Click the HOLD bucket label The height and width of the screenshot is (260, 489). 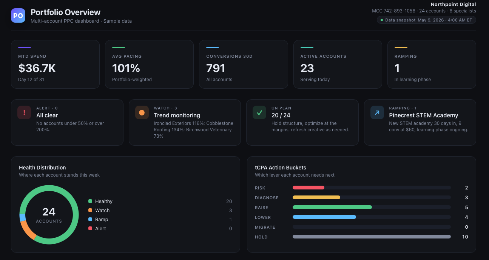coord(261,237)
